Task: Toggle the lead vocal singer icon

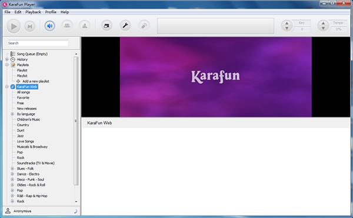Action: (85, 26)
